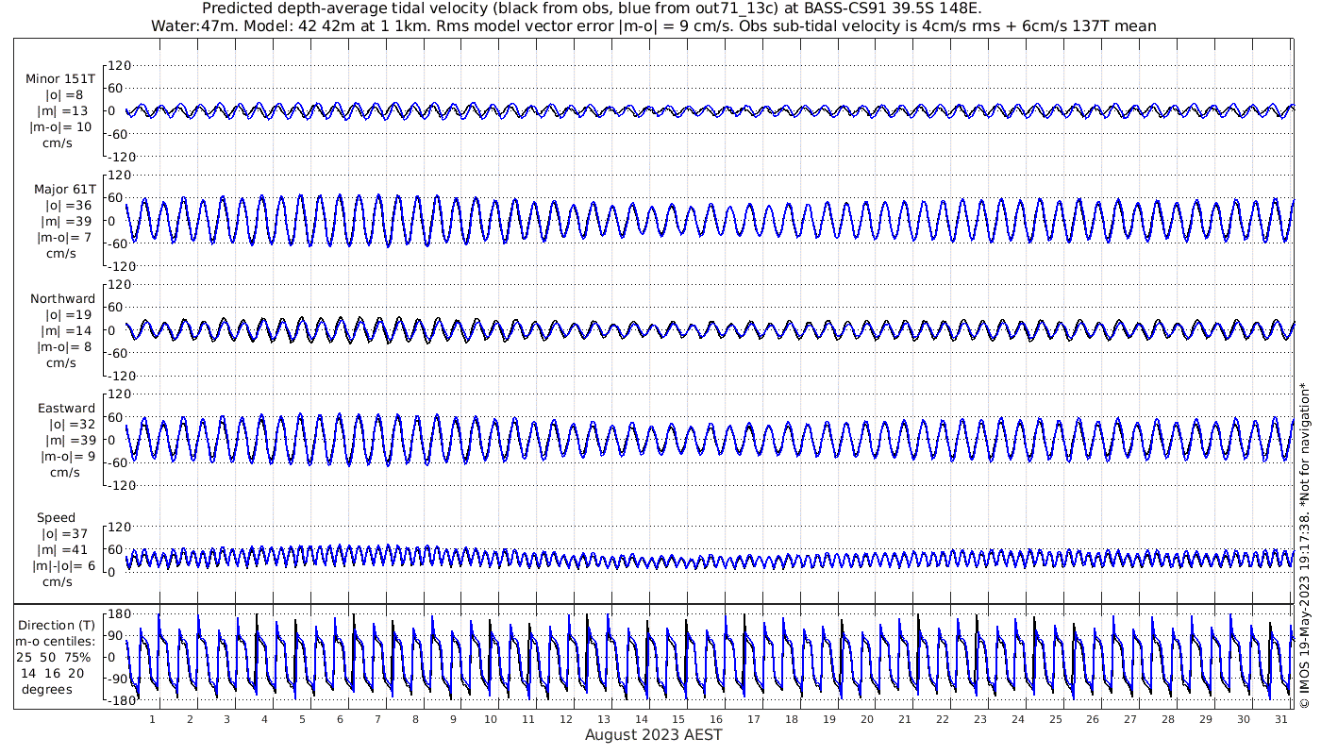
Task: Click the '|m| =13' value under Minor
Action: (x=61, y=110)
